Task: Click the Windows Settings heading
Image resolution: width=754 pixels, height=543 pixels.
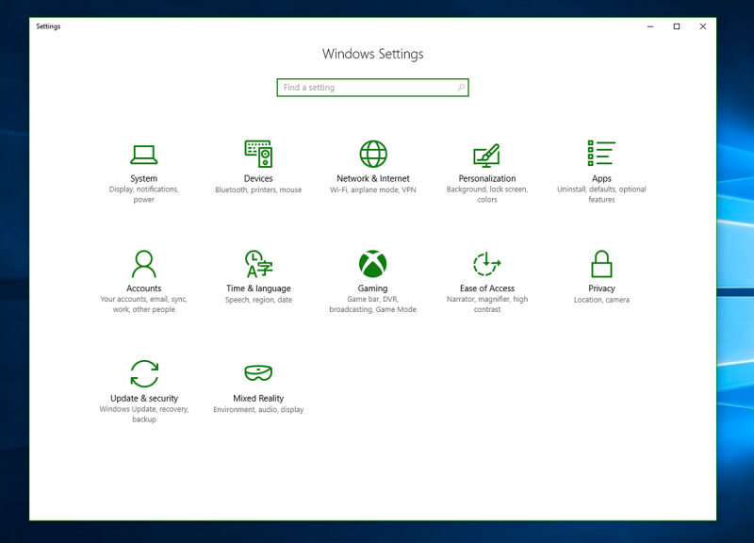Action: 372,54
